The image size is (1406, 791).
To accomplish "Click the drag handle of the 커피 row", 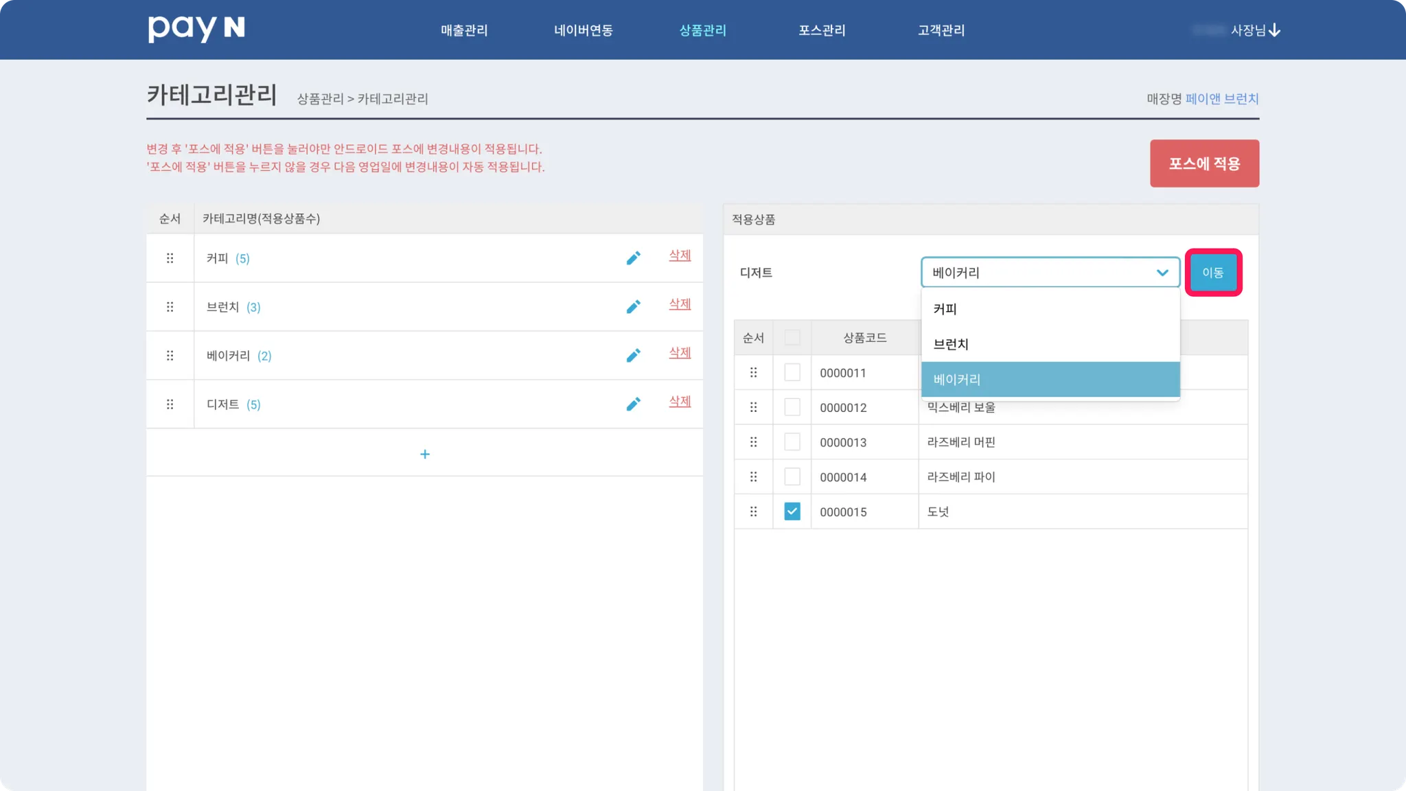I will (x=170, y=258).
